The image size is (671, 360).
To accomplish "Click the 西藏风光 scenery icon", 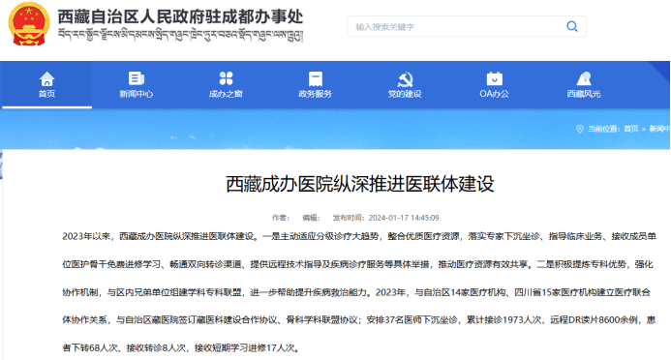I will (x=584, y=78).
